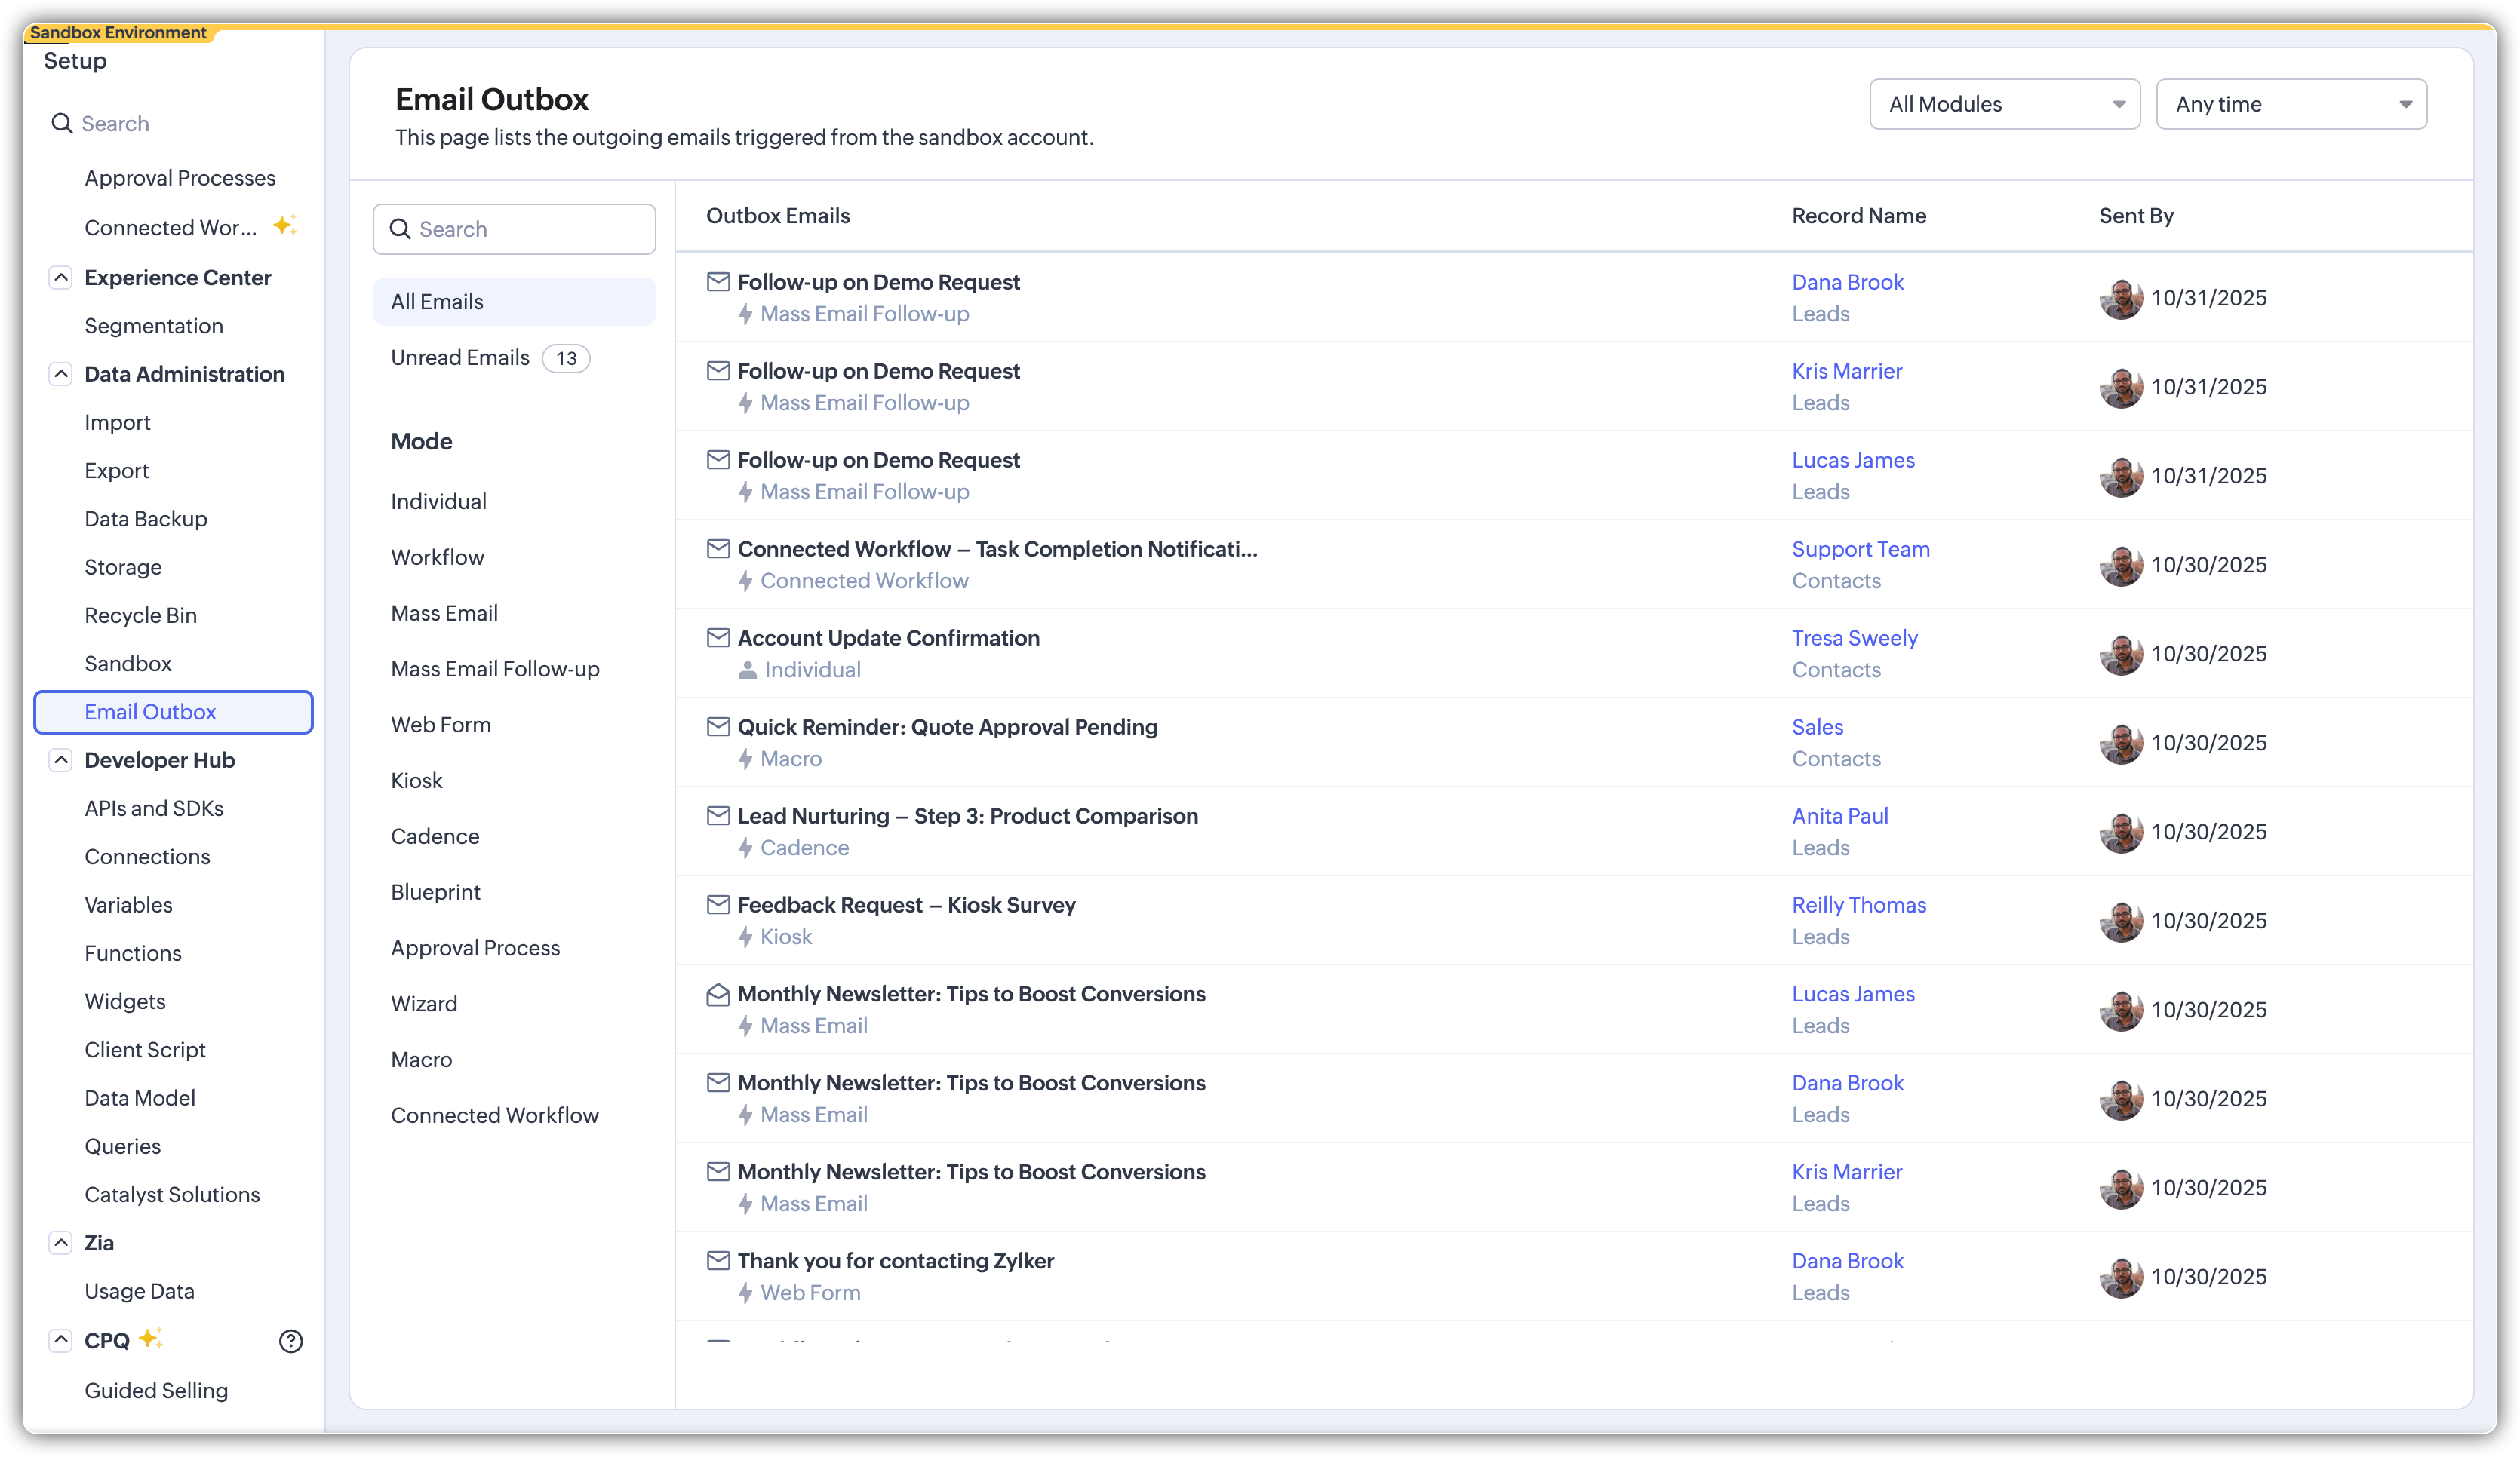Click the envelope icon for Account Update Confirmation

coord(718,637)
